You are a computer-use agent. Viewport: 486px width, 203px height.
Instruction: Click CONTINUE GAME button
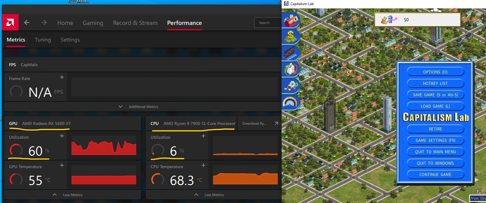point(435,175)
